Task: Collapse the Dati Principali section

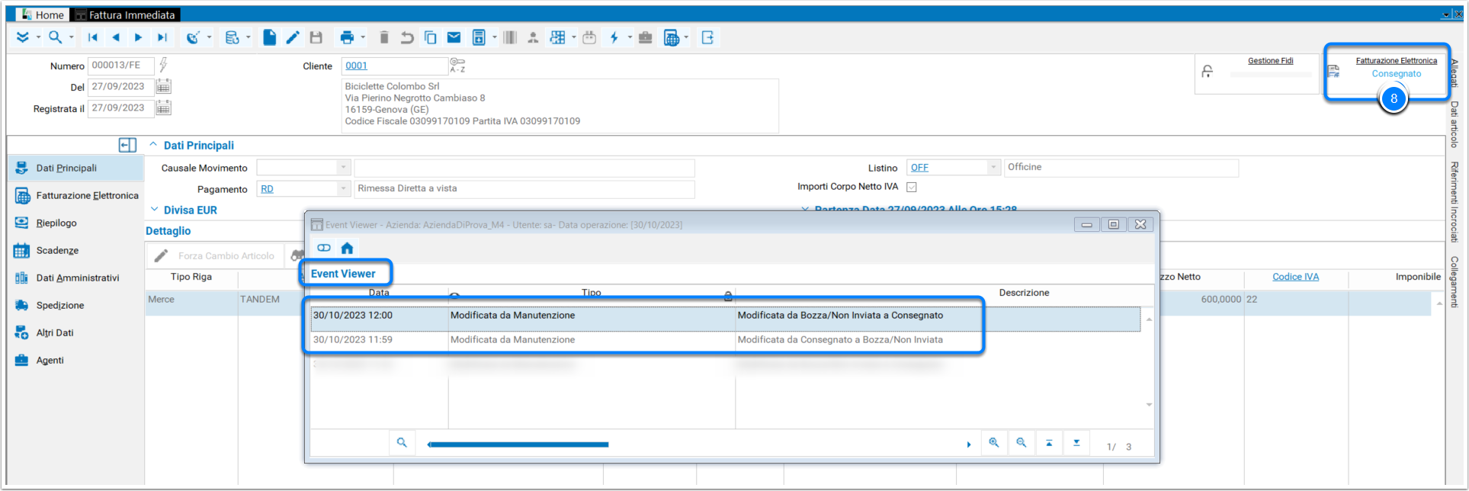Action: [153, 144]
